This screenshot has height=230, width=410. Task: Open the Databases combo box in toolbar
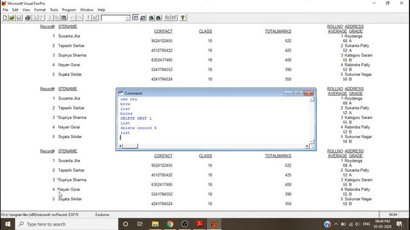pyautogui.click(x=115, y=18)
